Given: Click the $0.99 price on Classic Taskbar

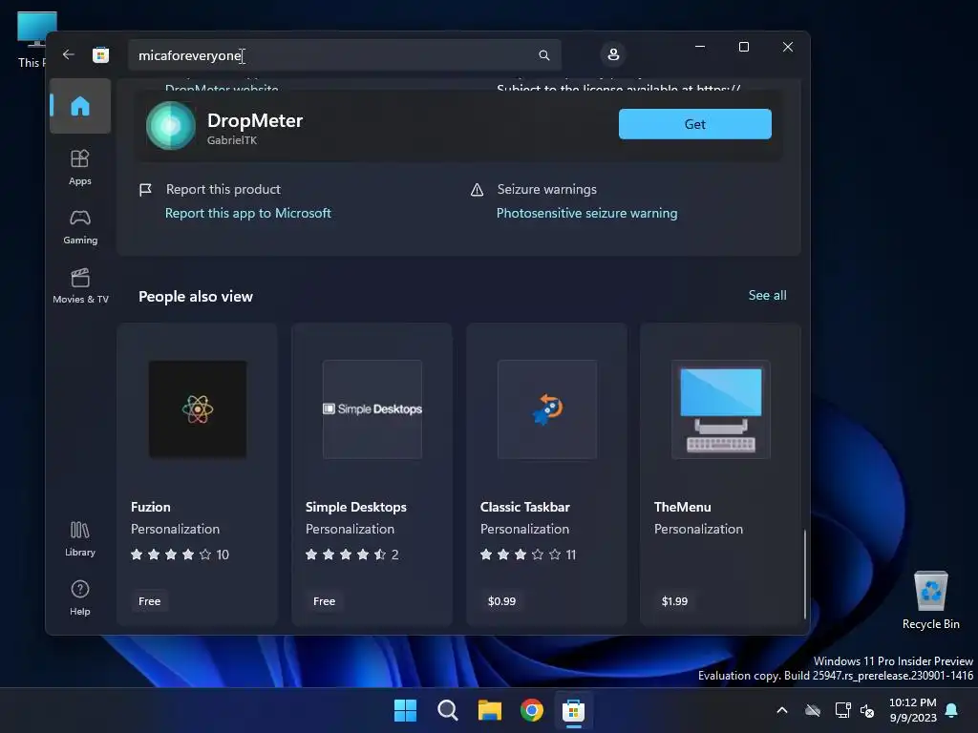Looking at the screenshot, I should (x=501, y=601).
